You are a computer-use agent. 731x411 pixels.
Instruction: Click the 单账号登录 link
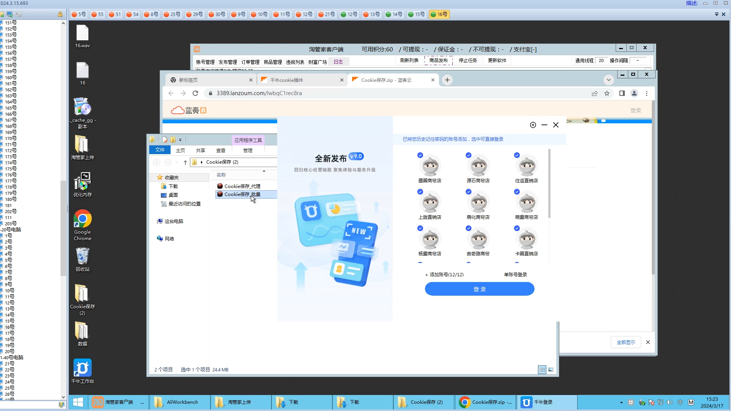coord(515,274)
